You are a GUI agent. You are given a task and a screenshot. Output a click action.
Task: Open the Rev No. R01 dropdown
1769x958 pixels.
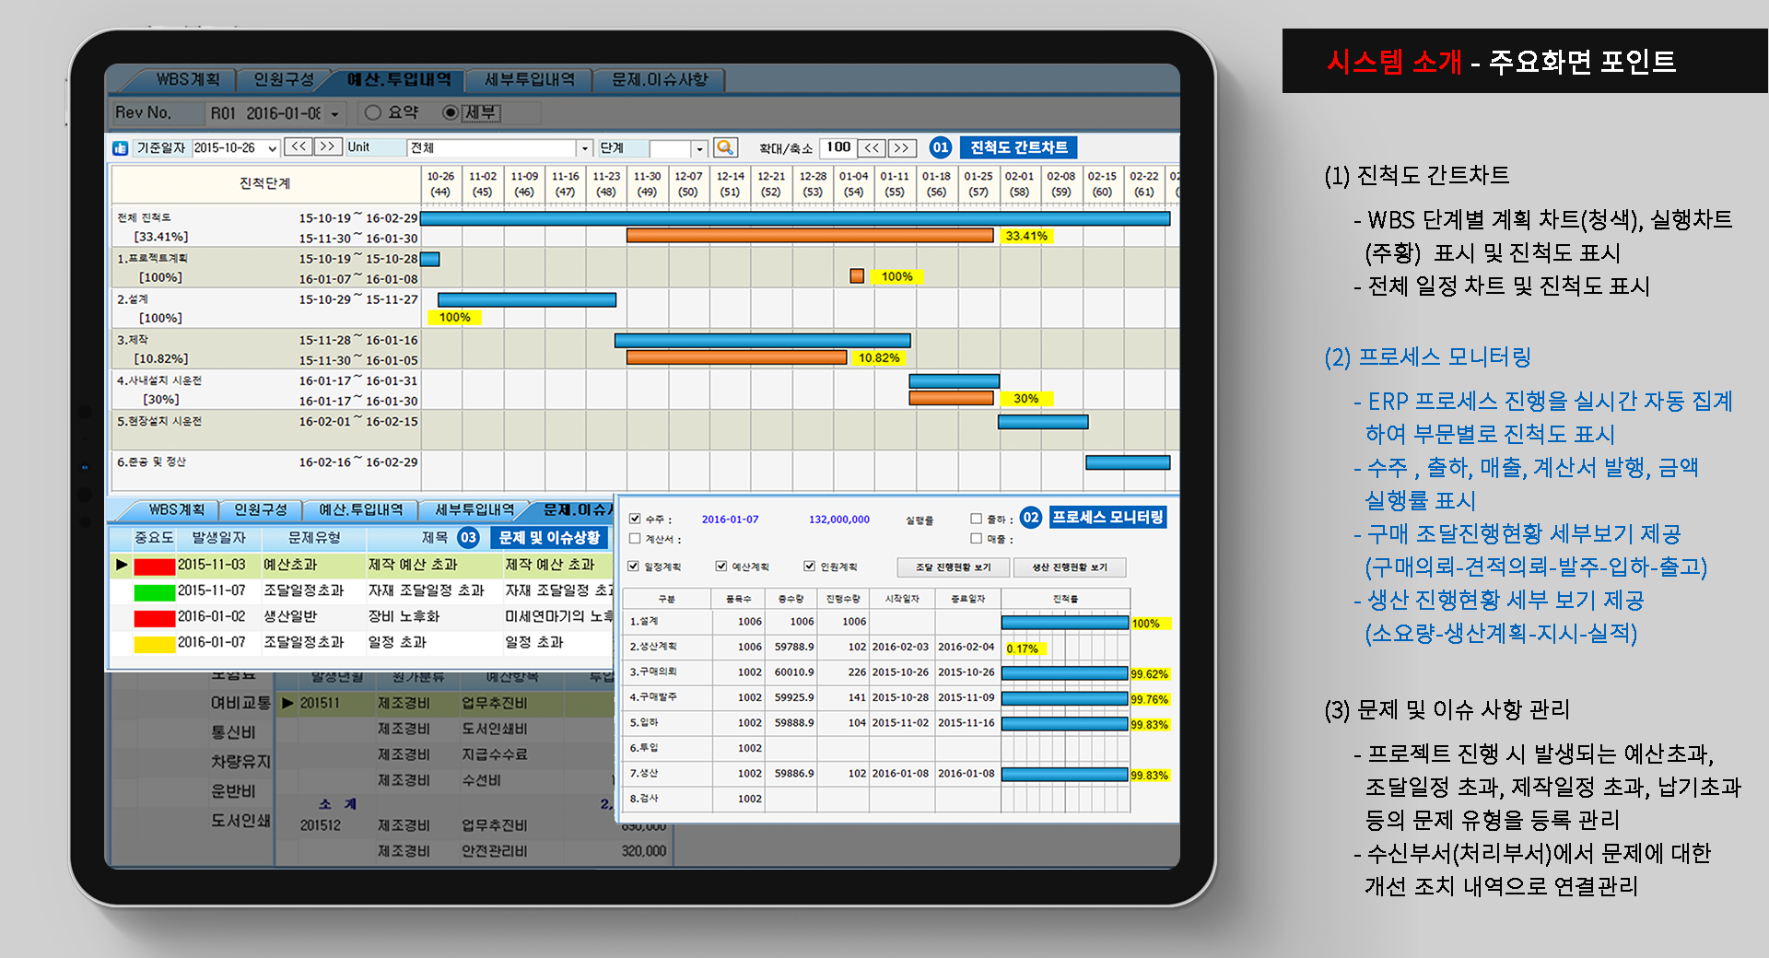point(334,113)
